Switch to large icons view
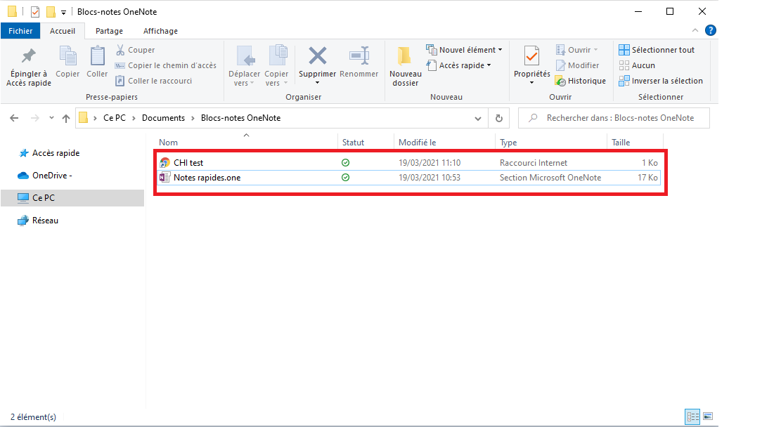The height and width of the screenshot is (427, 781). pyautogui.click(x=708, y=416)
